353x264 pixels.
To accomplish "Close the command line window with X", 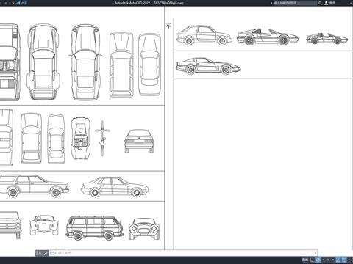I will 40,253.
